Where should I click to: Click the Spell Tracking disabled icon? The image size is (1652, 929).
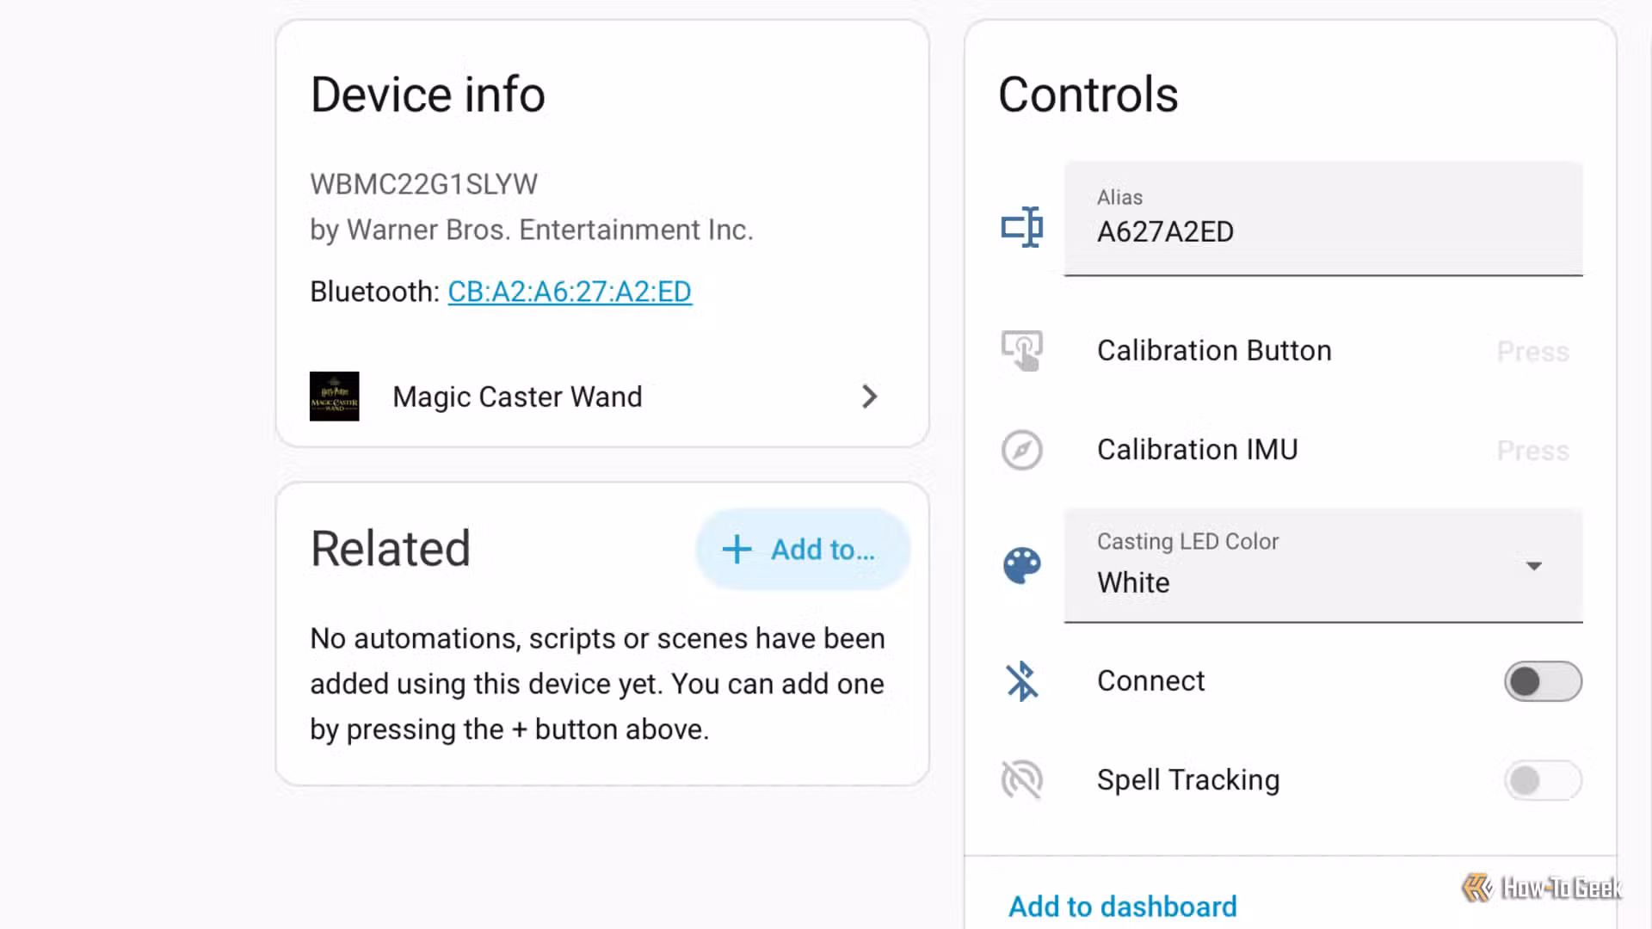(x=1022, y=780)
